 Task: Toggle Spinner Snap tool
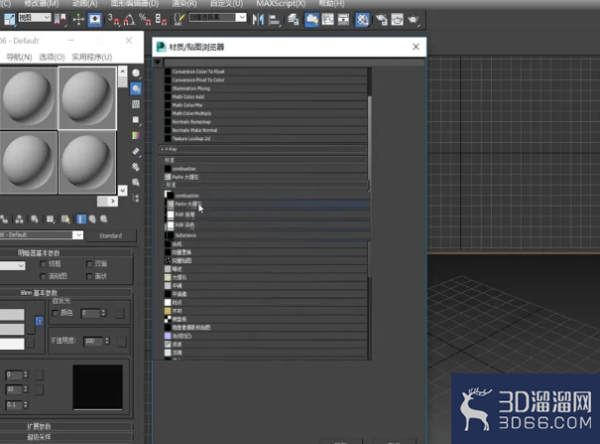pyautogui.click(x=161, y=19)
